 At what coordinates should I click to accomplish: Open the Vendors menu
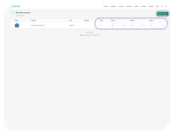[106, 6]
